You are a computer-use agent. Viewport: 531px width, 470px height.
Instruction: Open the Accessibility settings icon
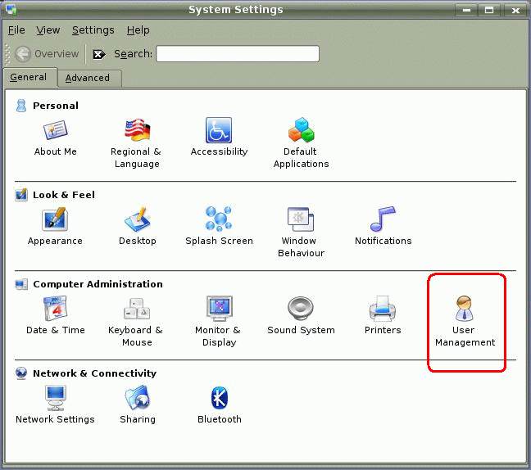point(219,131)
